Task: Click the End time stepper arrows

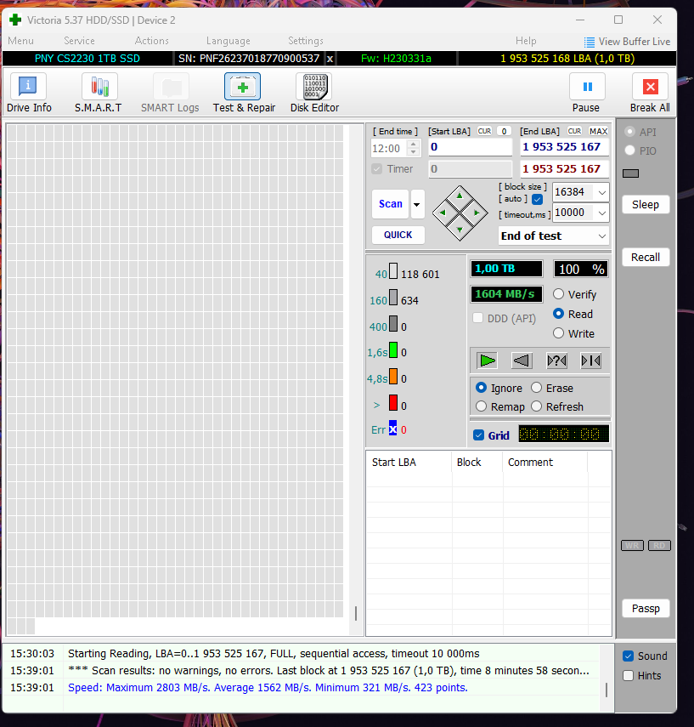Action: point(413,148)
